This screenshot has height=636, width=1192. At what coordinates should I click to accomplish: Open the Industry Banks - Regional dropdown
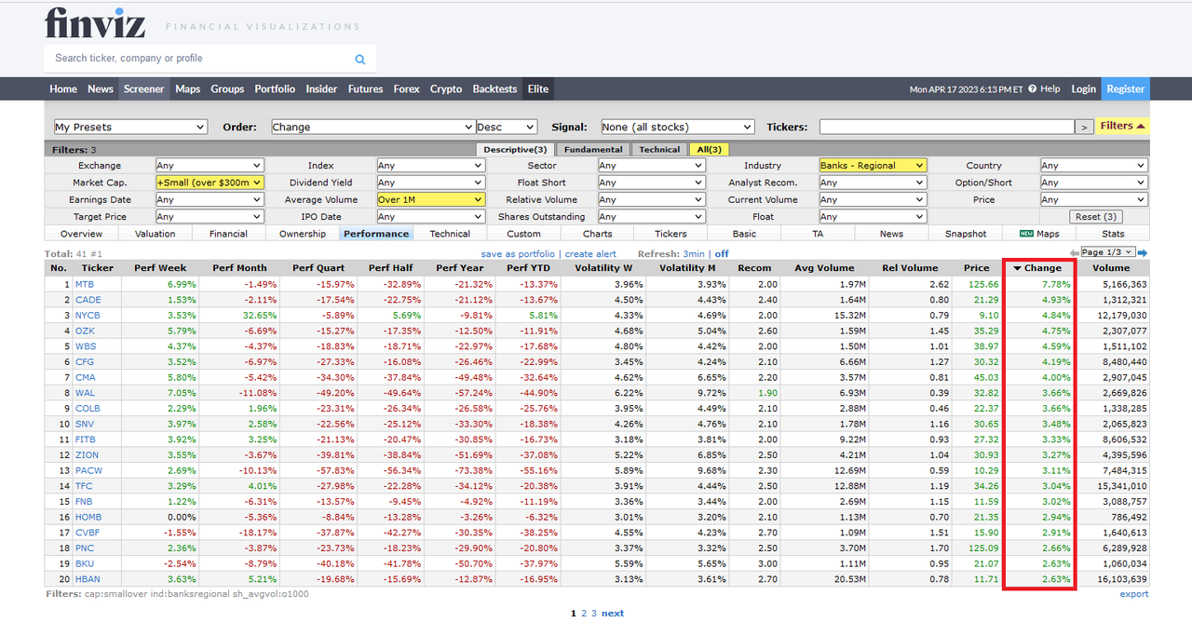pos(873,166)
